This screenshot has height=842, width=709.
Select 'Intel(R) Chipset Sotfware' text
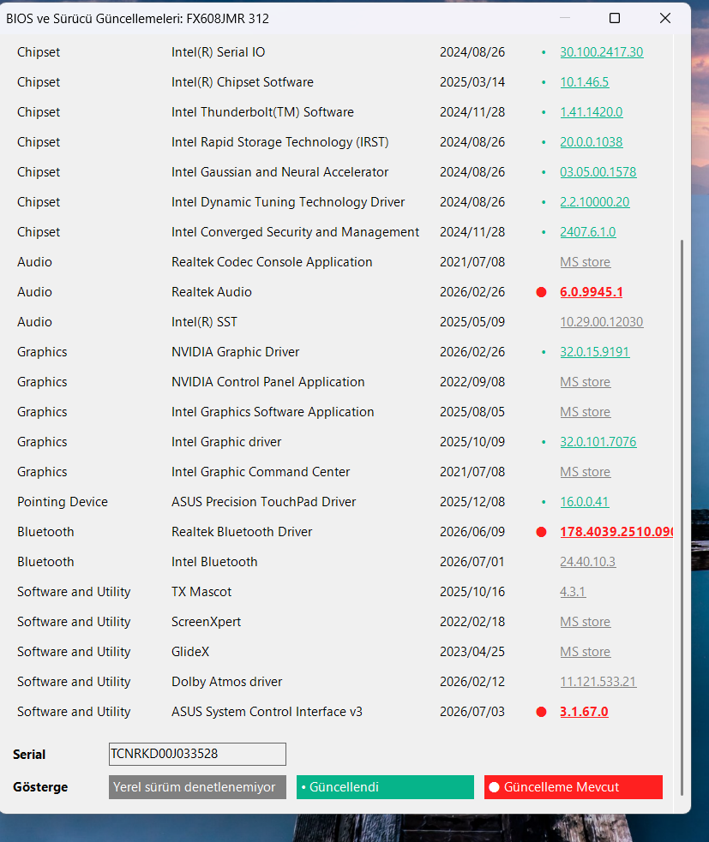(243, 82)
